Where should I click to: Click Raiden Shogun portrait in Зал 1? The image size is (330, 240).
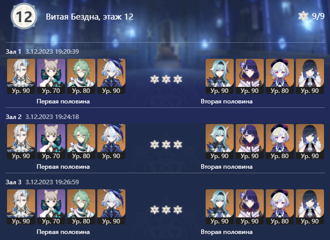tap(250, 76)
